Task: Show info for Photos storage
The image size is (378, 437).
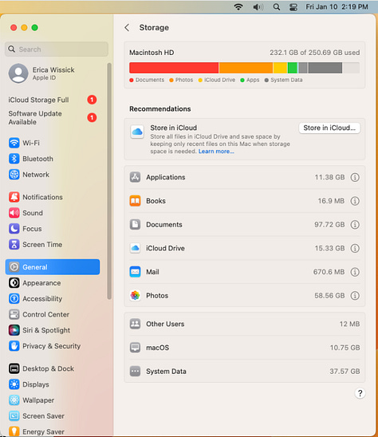Action: [355, 296]
